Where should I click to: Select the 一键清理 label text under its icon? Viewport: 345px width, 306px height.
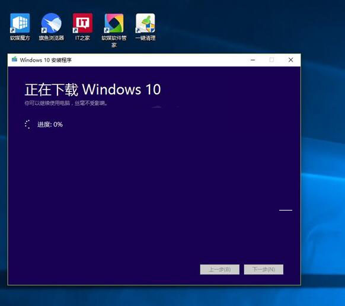pos(145,38)
